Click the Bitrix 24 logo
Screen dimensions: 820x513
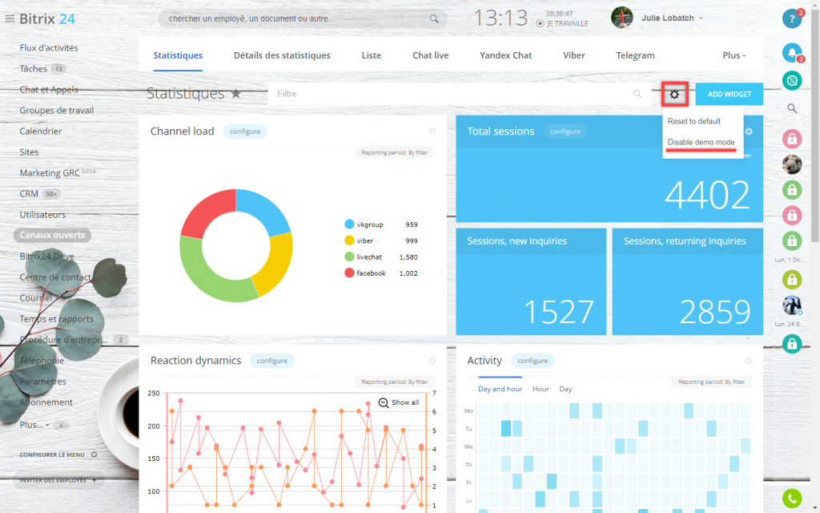tap(47, 19)
